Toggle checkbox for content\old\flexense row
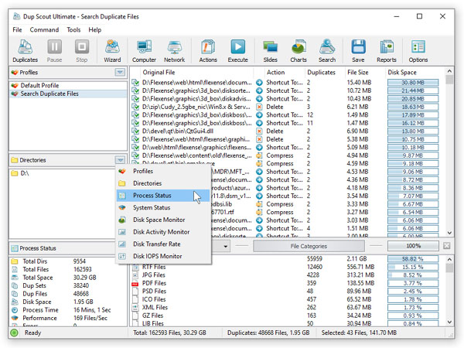 [135, 155]
